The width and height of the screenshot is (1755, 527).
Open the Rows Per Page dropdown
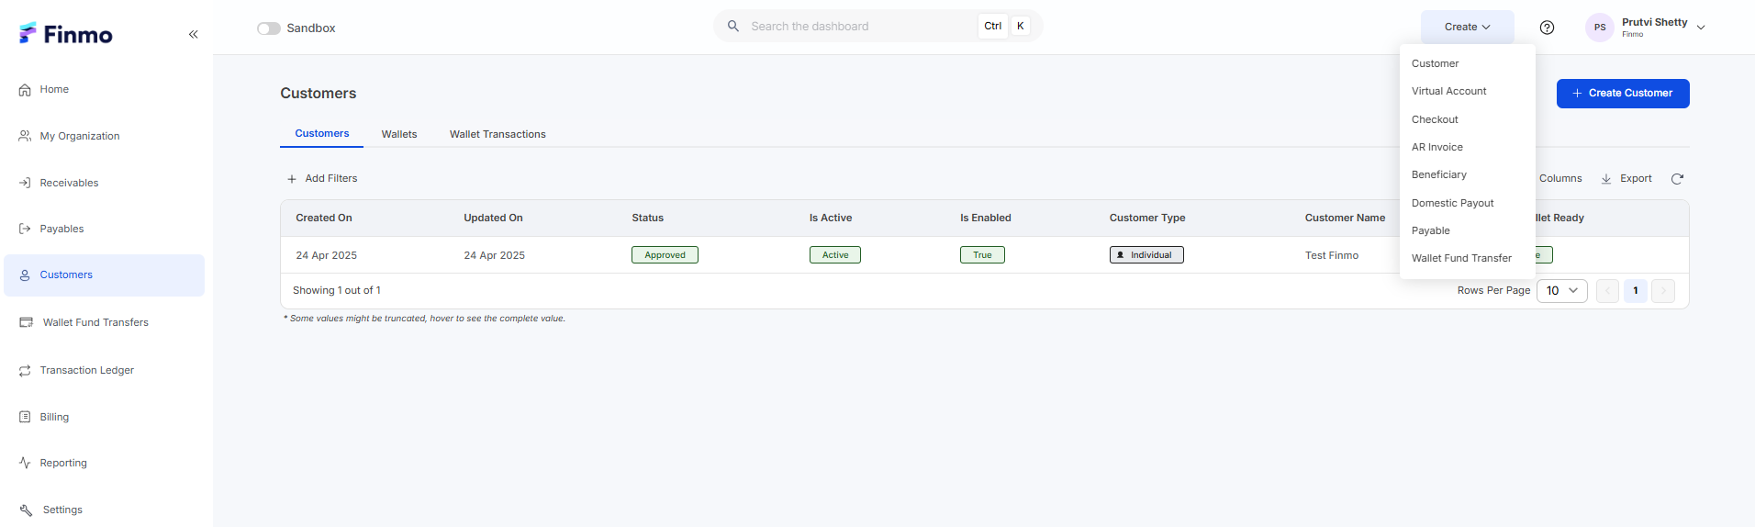[x=1562, y=291]
